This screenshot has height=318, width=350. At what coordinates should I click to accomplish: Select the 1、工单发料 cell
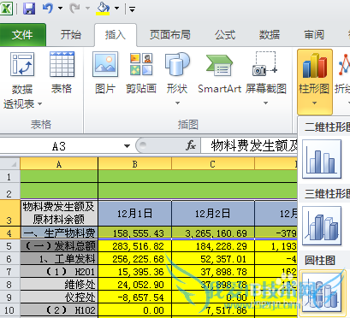(x=59, y=259)
